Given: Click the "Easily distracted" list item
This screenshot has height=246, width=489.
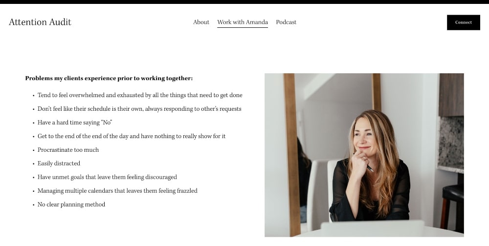Looking at the screenshot, I should coord(59,164).
